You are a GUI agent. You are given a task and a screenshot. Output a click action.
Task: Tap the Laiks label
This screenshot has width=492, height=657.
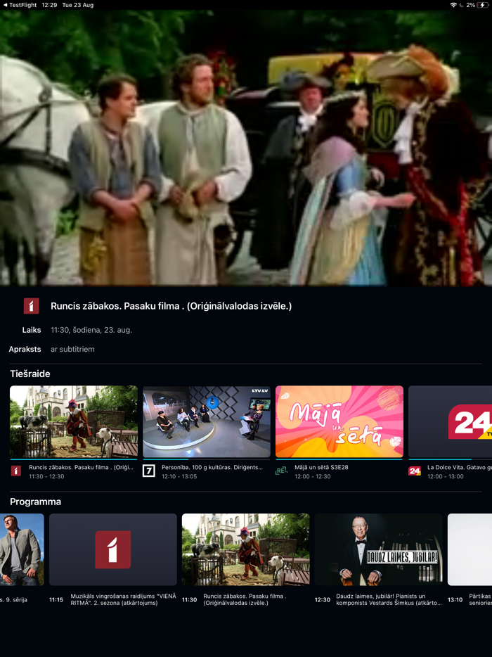(x=32, y=330)
